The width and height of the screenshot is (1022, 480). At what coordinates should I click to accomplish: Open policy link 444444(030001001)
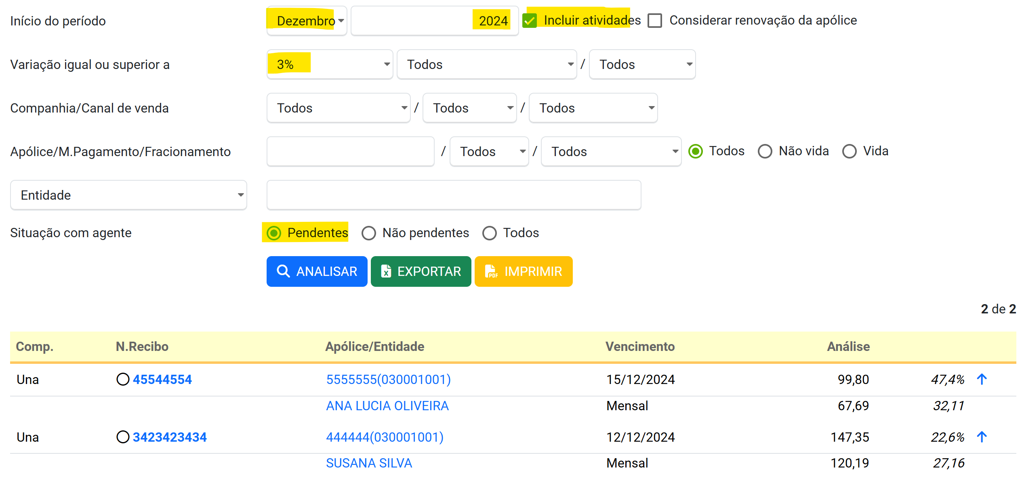click(385, 437)
